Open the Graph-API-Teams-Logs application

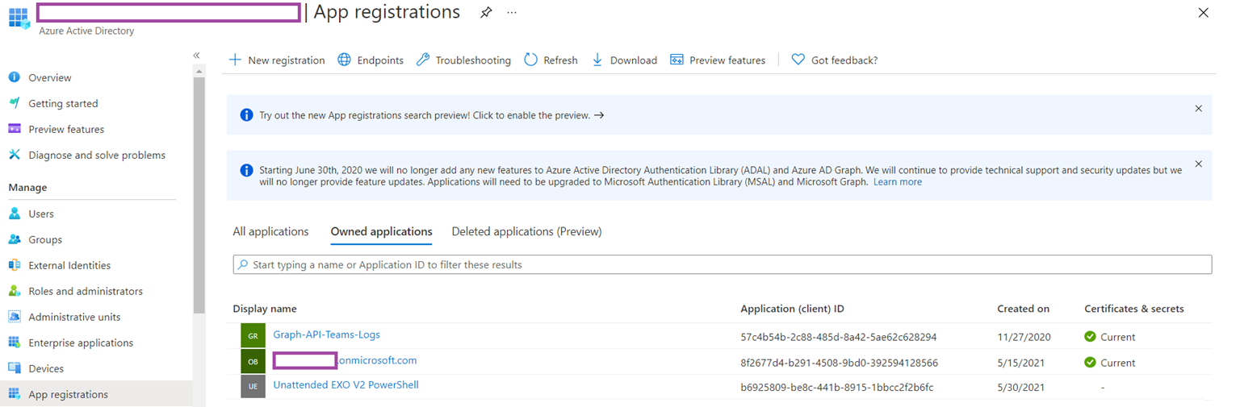(x=326, y=334)
